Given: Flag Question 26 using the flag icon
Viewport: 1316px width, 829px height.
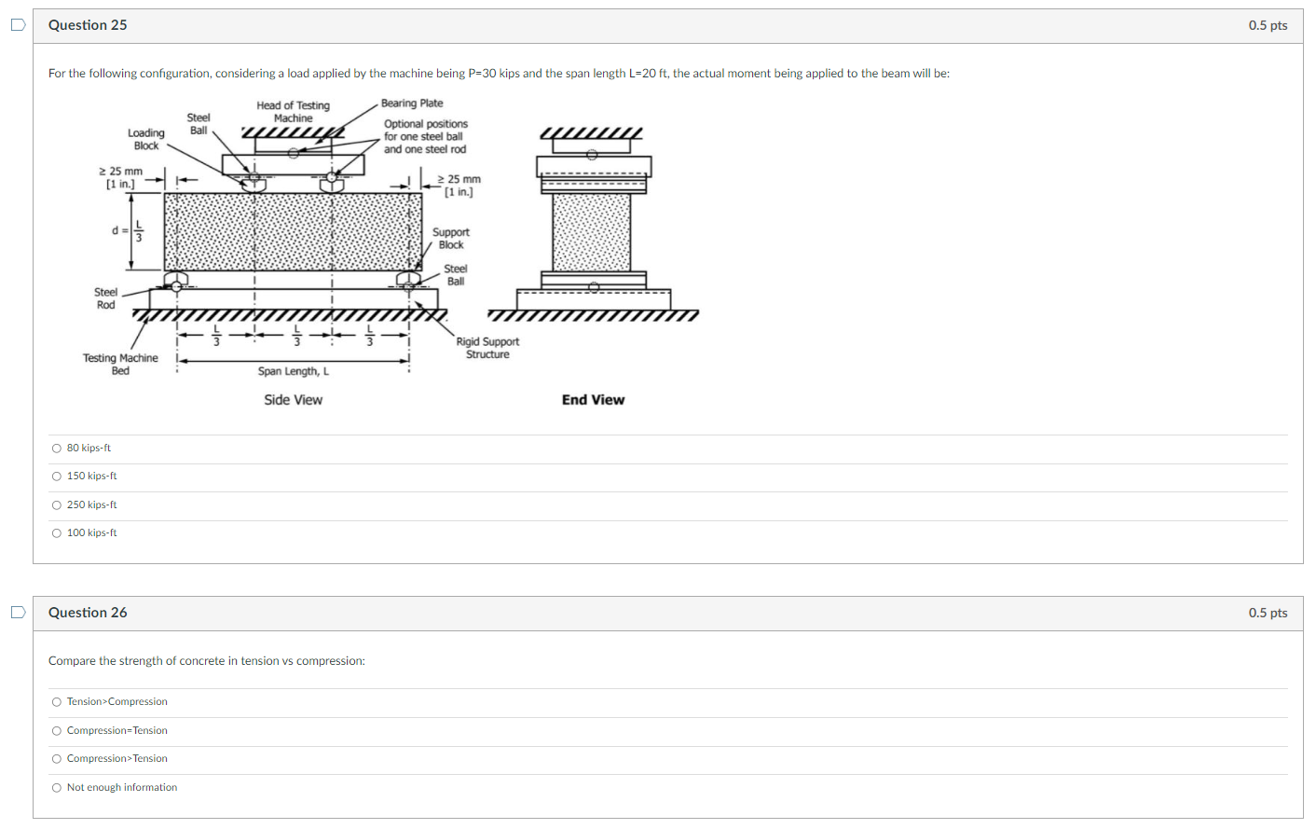Looking at the screenshot, I should [x=18, y=613].
